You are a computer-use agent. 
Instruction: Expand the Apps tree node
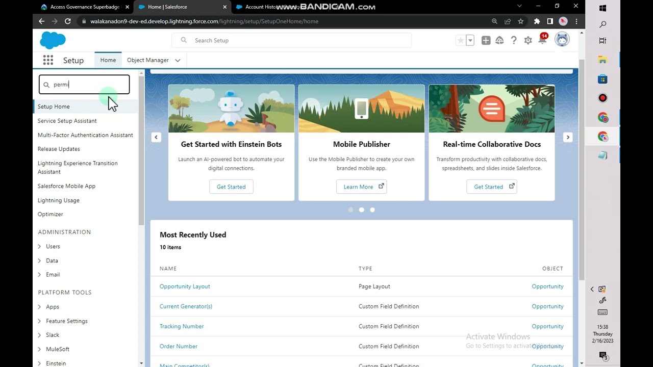coord(40,307)
